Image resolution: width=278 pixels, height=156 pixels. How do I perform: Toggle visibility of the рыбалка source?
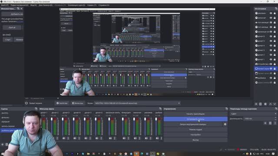(271, 78)
